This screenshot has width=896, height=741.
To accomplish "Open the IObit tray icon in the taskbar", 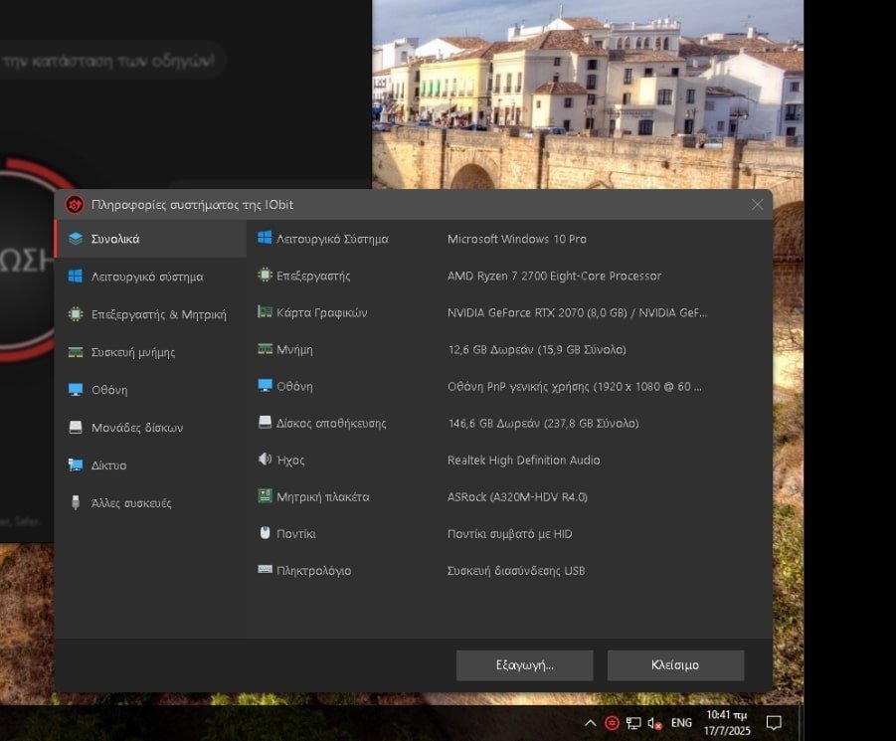I will pos(612,723).
